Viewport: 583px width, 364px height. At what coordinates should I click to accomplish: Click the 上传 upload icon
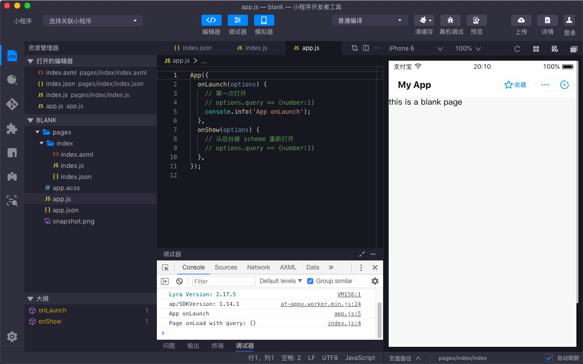(x=521, y=20)
